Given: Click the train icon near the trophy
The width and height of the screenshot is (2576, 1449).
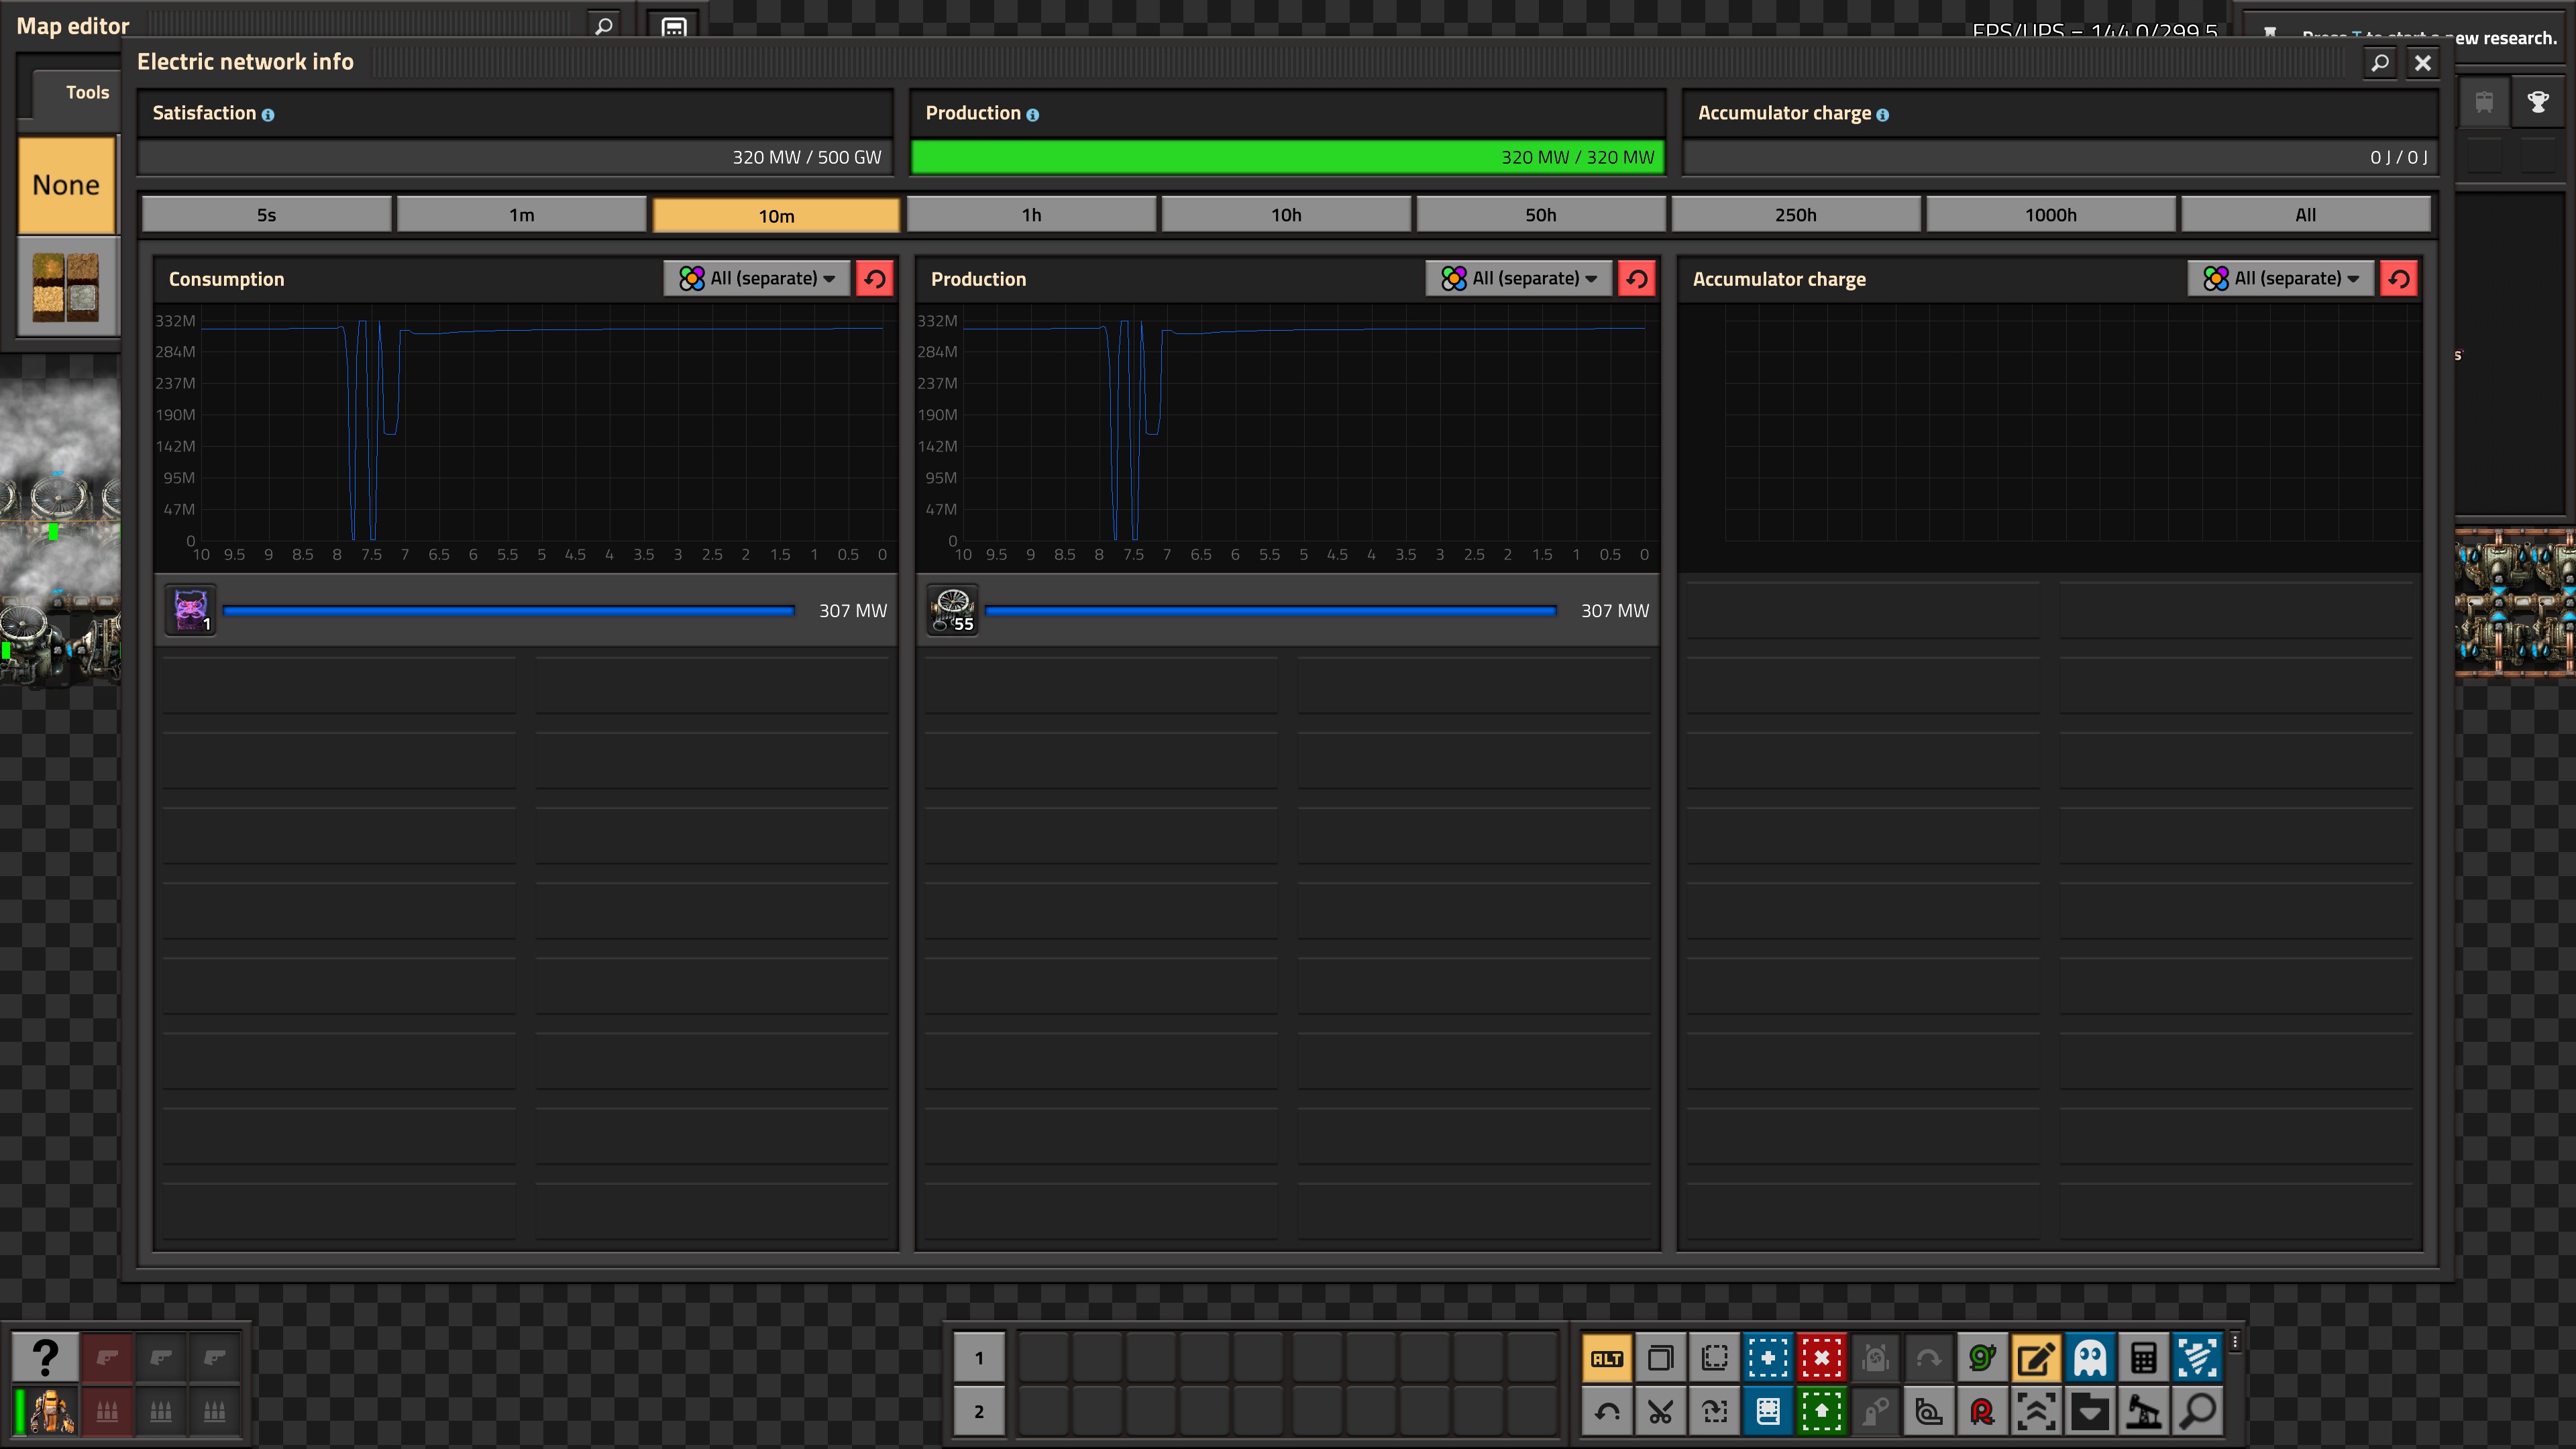Looking at the screenshot, I should coord(2484,101).
